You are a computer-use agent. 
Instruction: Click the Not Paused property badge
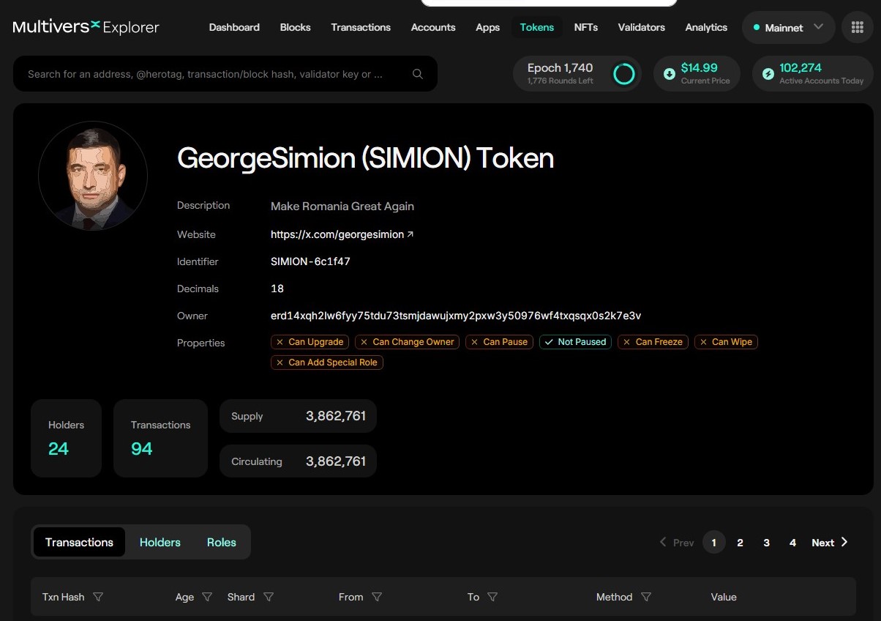[576, 342]
